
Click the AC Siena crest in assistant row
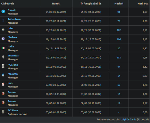(3, 112)
